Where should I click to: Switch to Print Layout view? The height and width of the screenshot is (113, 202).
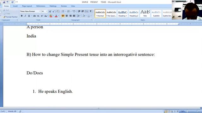166,111
